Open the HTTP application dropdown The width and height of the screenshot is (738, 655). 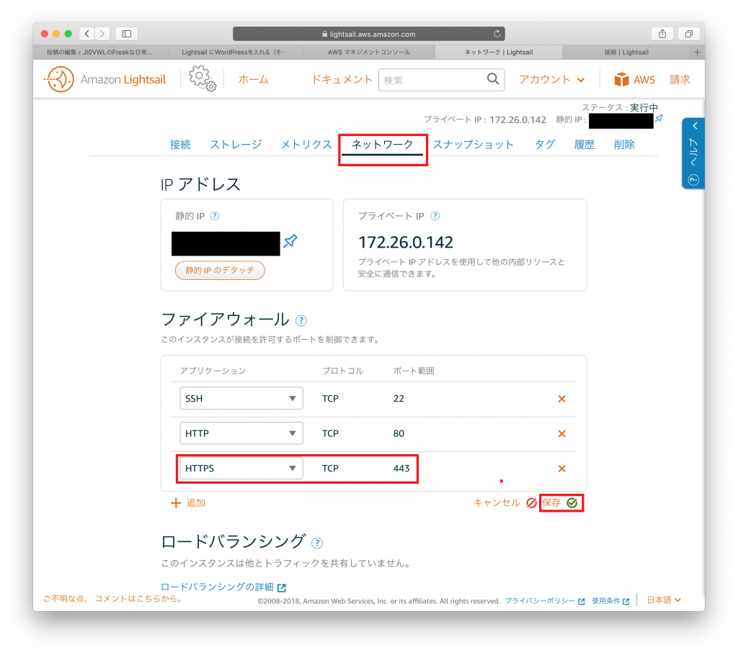click(241, 433)
